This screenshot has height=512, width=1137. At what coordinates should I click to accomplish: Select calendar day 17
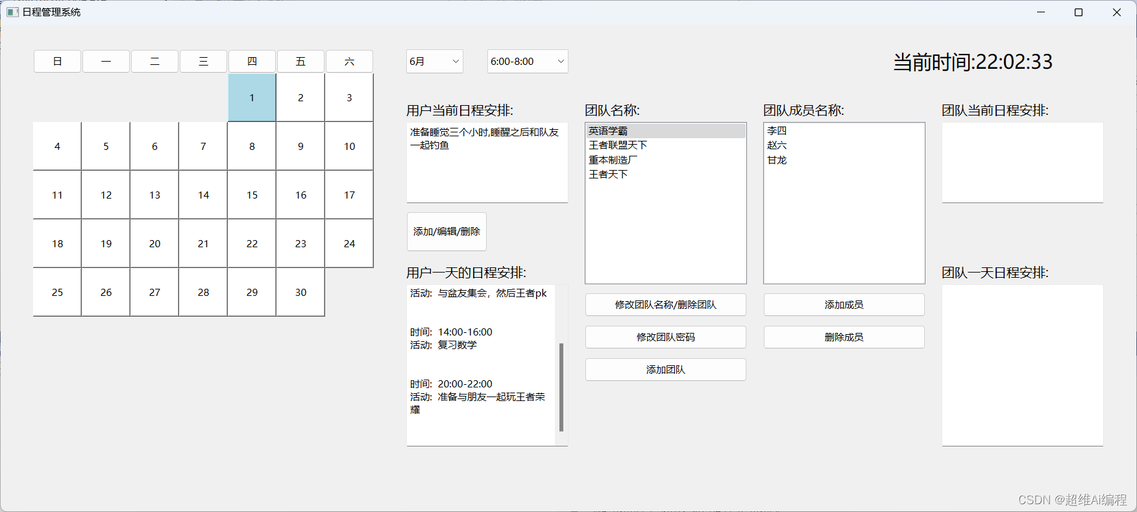coord(349,195)
